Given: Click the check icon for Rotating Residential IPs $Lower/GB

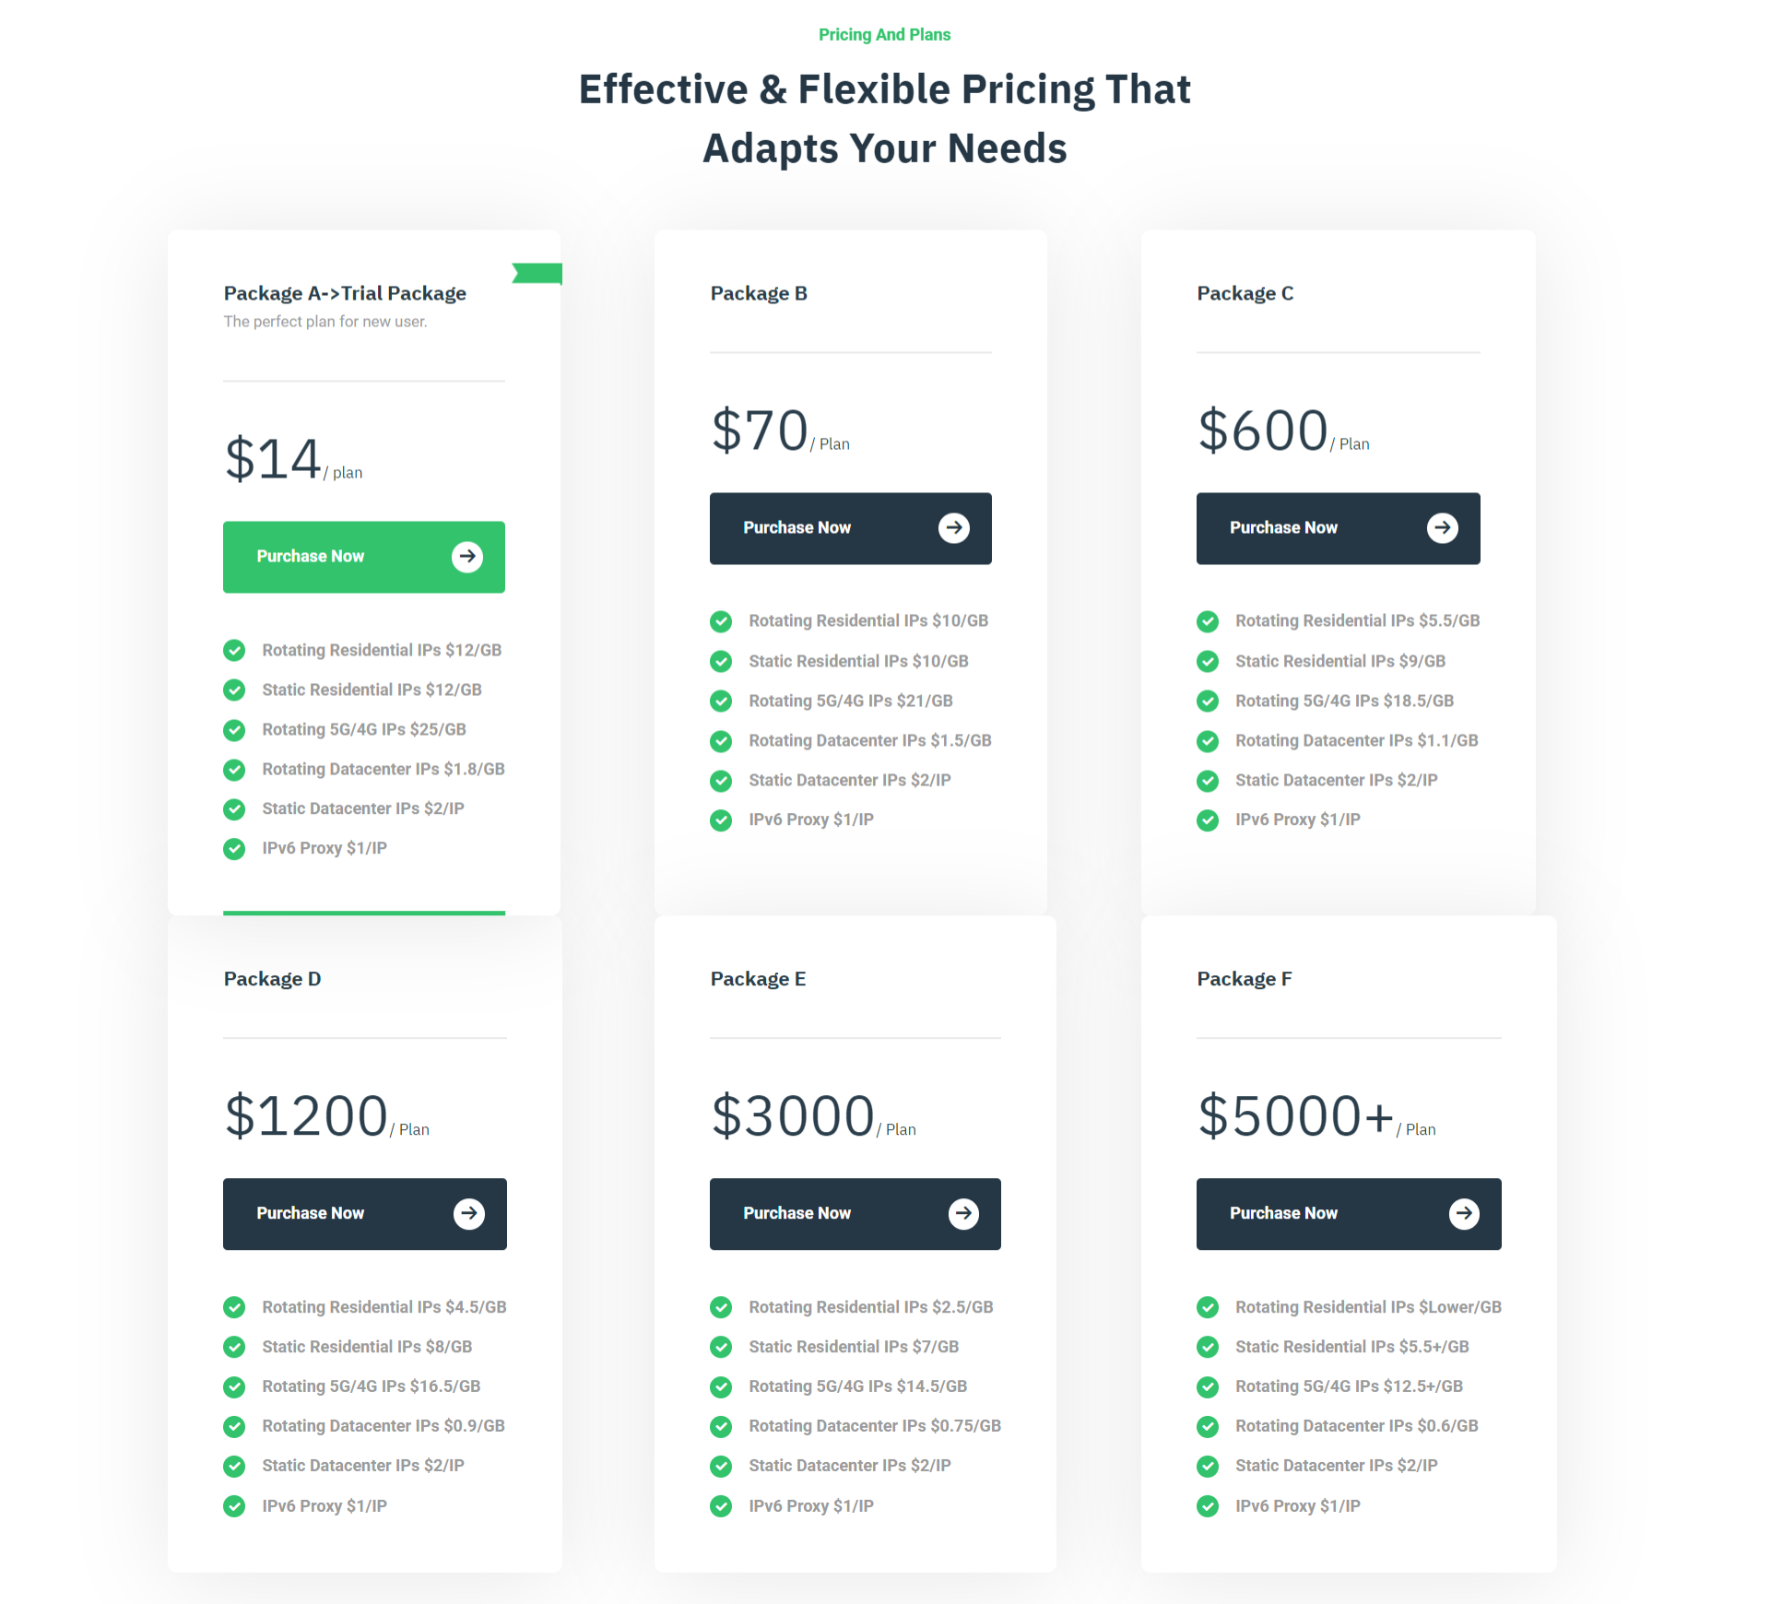Looking at the screenshot, I should click(1208, 1308).
